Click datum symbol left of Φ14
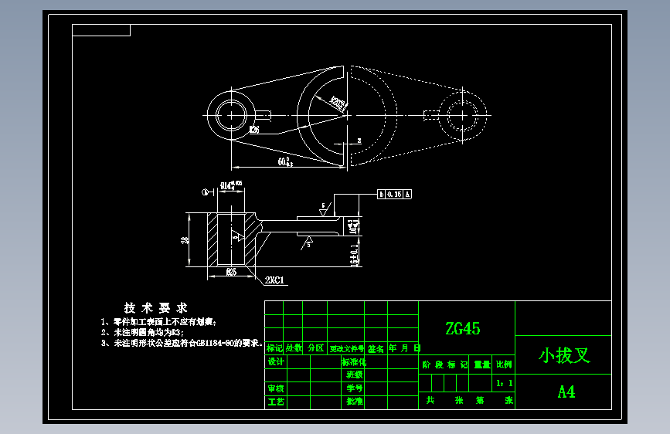 tap(207, 192)
